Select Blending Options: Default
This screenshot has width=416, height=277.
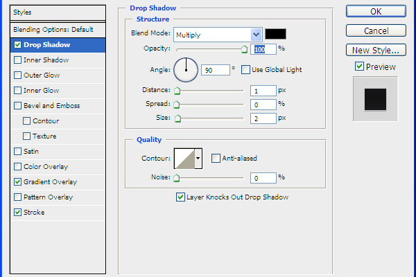pos(58,29)
